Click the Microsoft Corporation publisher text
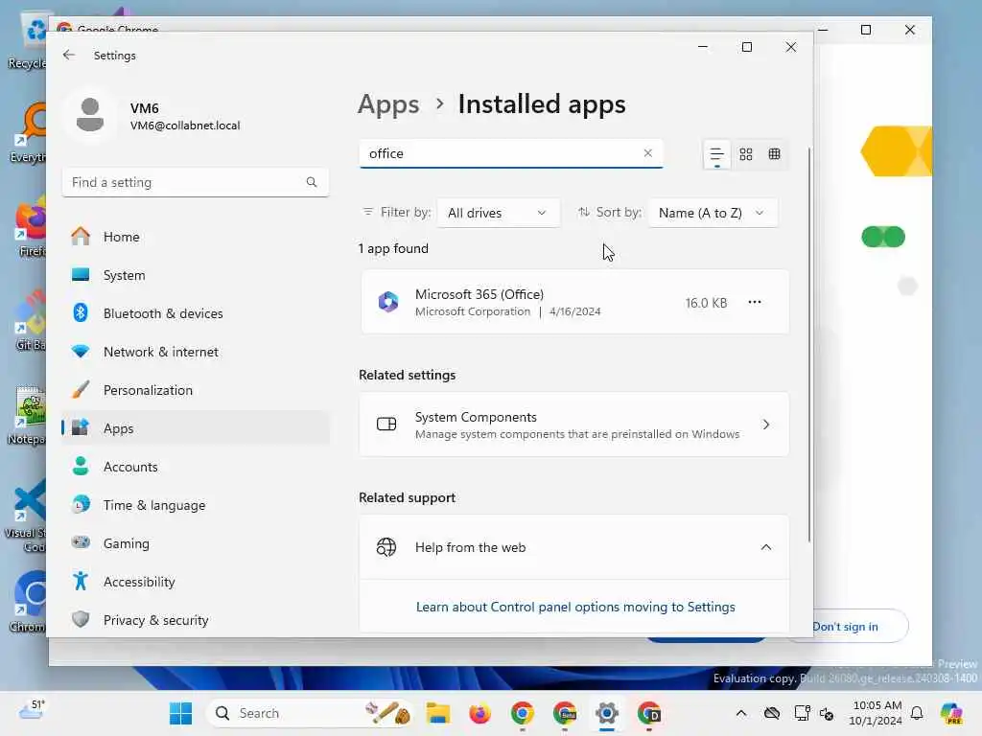 [472, 311]
